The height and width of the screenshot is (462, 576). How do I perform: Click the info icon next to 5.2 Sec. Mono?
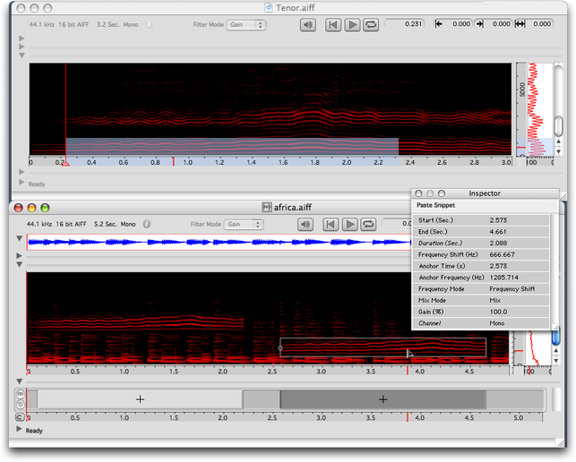pyautogui.click(x=147, y=224)
